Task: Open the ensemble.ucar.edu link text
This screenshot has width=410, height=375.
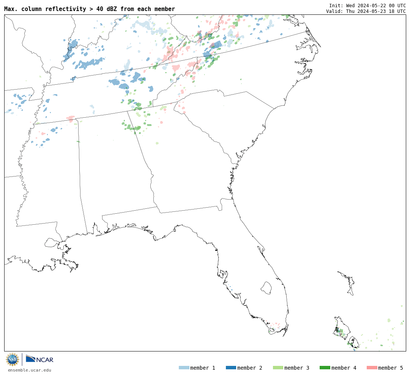Action: (x=30, y=370)
